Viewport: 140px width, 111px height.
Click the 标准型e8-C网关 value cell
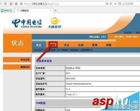pos(73,68)
